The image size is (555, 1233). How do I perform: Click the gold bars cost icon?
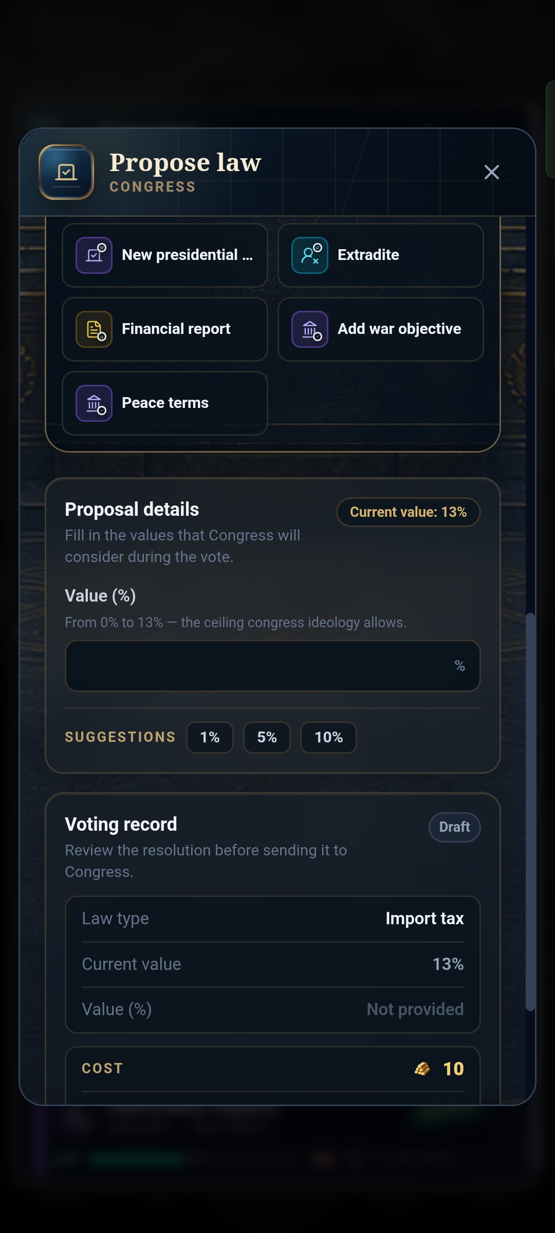point(422,1069)
